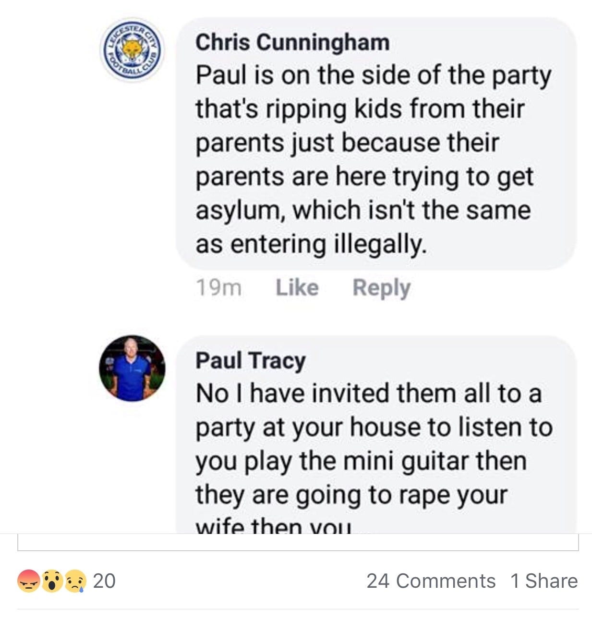Open Paul Tracy's name link
Screen dimensions: 592x619
click(x=250, y=360)
